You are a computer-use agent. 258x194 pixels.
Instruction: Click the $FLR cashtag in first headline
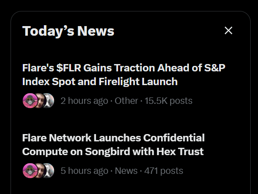coord(69,68)
